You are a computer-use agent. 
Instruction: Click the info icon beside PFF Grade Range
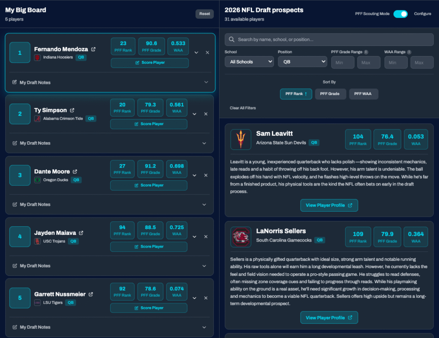[366, 52]
